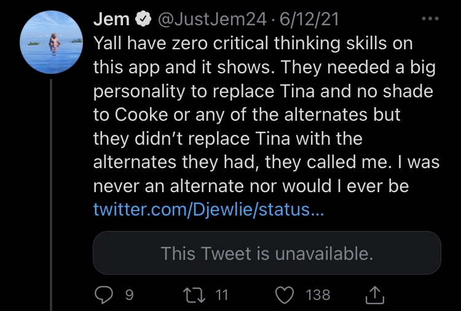Tap the reply speech bubble icon
This screenshot has width=461, height=311.
(x=103, y=295)
